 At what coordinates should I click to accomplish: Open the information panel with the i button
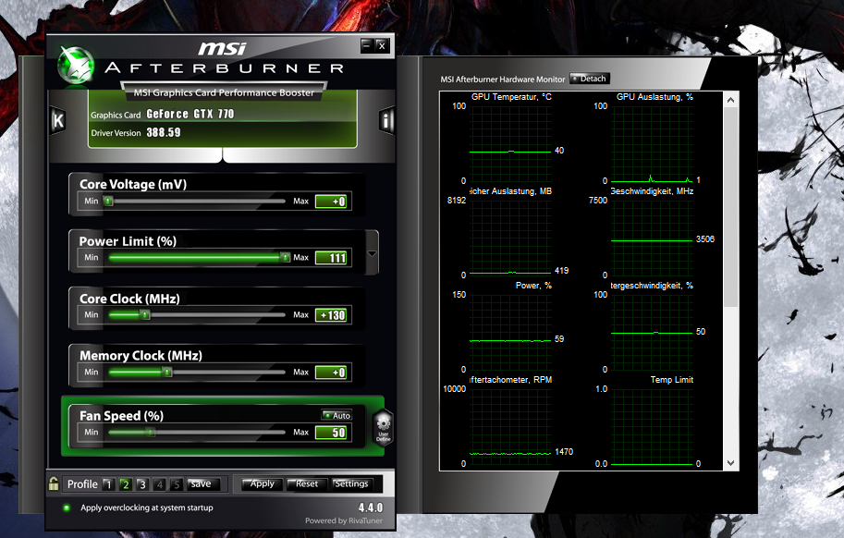pos(385,120)
